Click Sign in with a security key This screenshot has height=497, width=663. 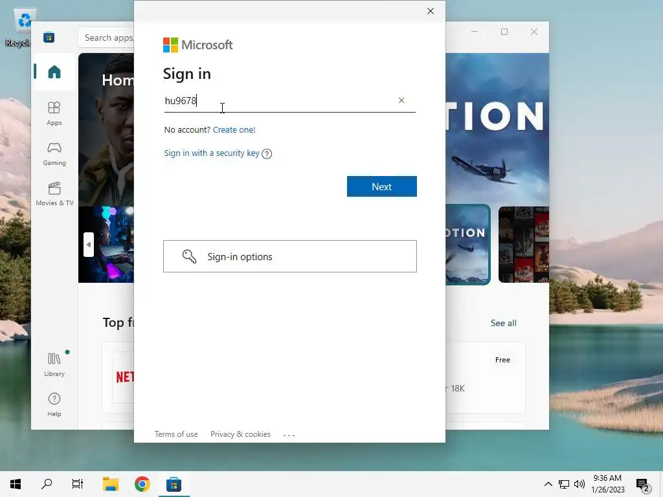pyautogui.click(x=212, y=153)
